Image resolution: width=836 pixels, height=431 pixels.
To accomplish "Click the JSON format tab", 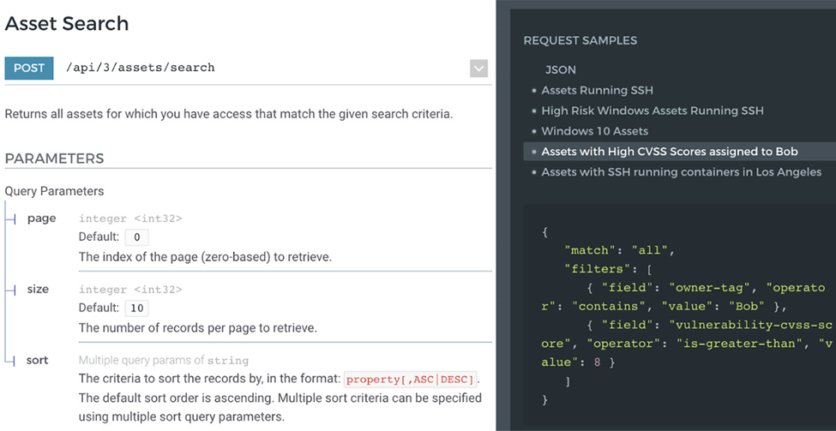I will click(x=561, y=69).
